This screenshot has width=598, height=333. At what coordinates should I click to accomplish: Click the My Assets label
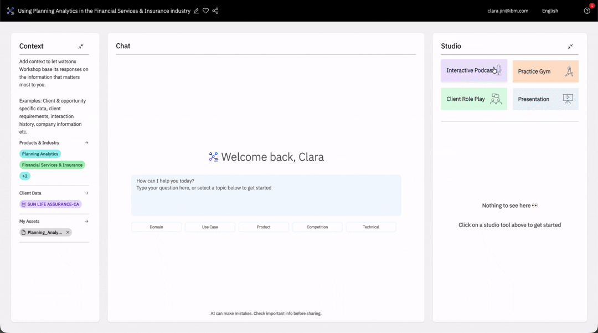[29, 221]
